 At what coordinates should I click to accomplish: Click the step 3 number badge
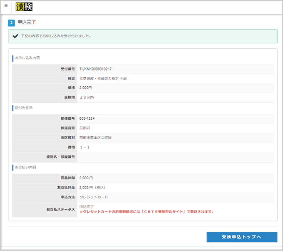[11, 23]
